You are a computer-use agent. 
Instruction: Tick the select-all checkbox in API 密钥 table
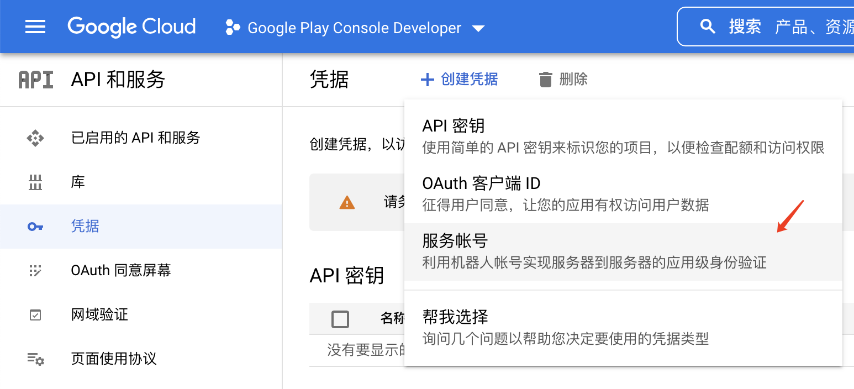pos(340,319)
